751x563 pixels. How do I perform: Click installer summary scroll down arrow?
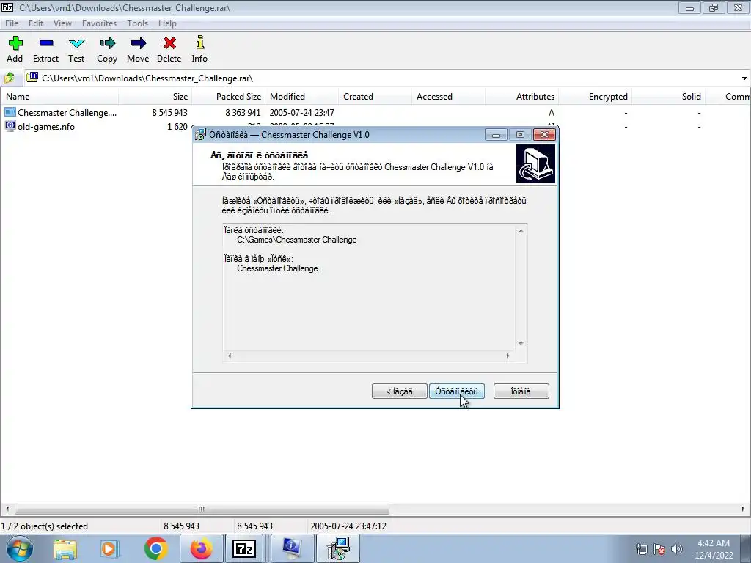[x=521, y=344]
